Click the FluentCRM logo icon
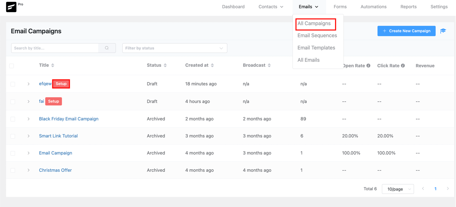 click(11, 7)
